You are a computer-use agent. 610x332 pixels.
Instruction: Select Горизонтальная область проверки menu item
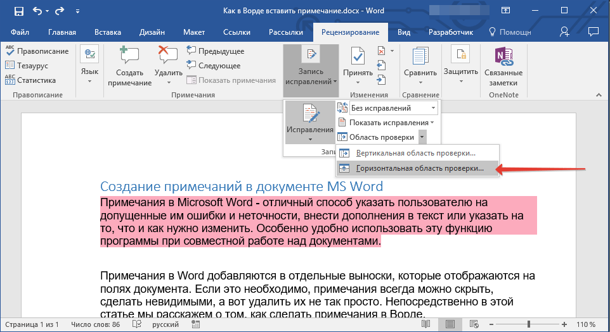pyautogui.click(x=419, y=169)
